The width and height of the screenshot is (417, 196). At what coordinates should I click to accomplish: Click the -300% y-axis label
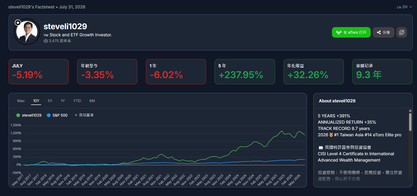[x=16, y=173]
